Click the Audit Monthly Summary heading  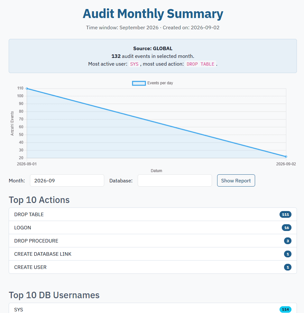(x=153, y=14)
